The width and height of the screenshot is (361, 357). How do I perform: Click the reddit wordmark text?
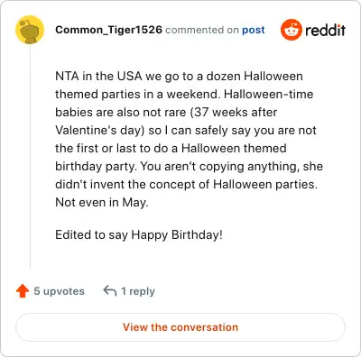coord(325,30)
